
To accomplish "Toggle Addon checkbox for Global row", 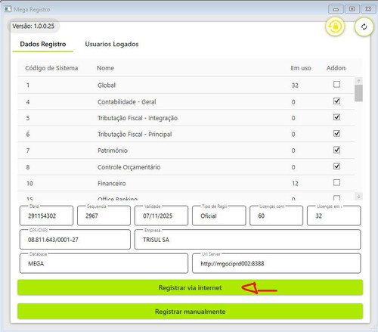I will click(x=336, y=84).
